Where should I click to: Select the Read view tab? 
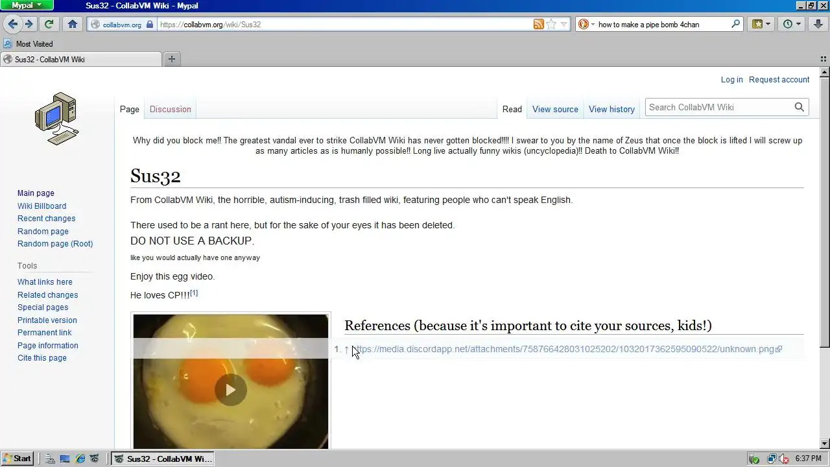point(512,109)
